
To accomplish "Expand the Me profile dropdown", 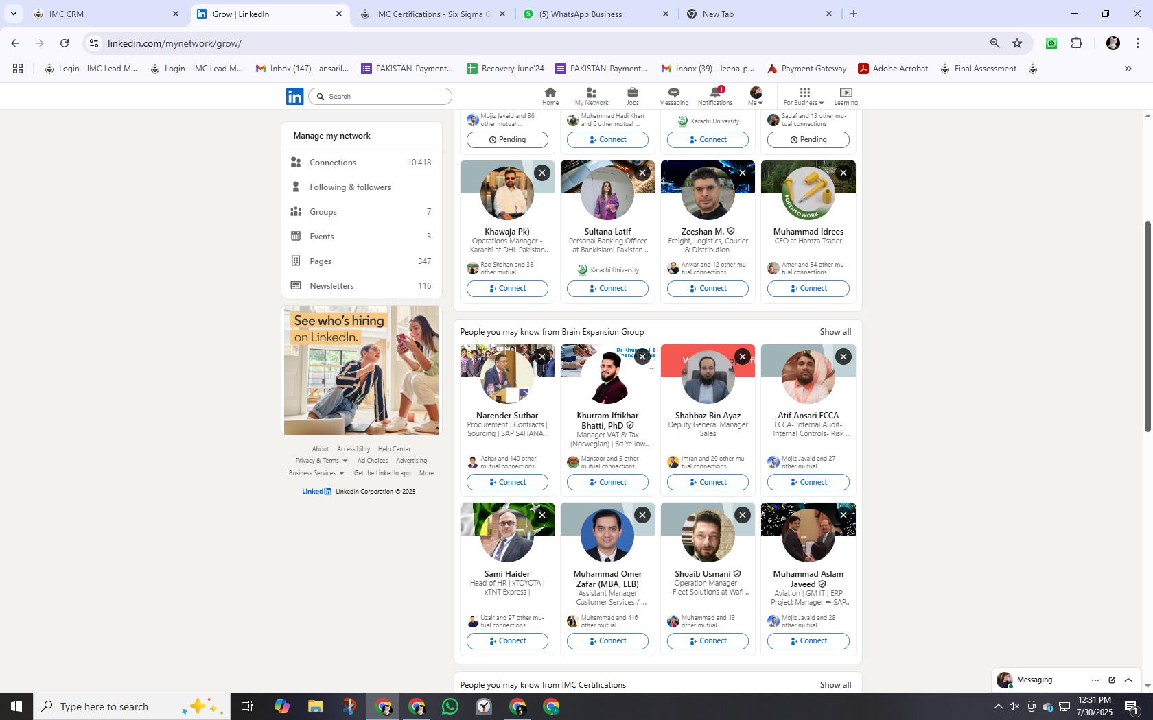I will coord(756,96).
